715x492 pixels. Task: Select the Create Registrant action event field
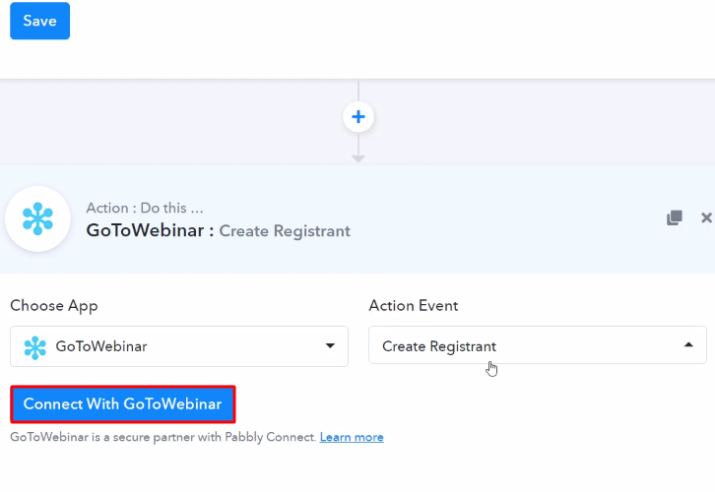538,345
